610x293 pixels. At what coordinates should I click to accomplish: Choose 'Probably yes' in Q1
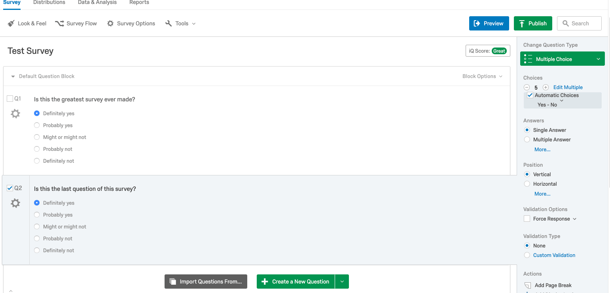click(x=37, y=125)
